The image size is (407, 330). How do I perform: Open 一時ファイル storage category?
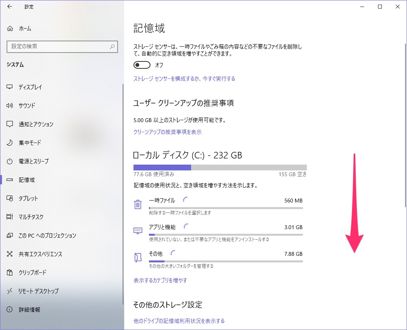(218, 206)
